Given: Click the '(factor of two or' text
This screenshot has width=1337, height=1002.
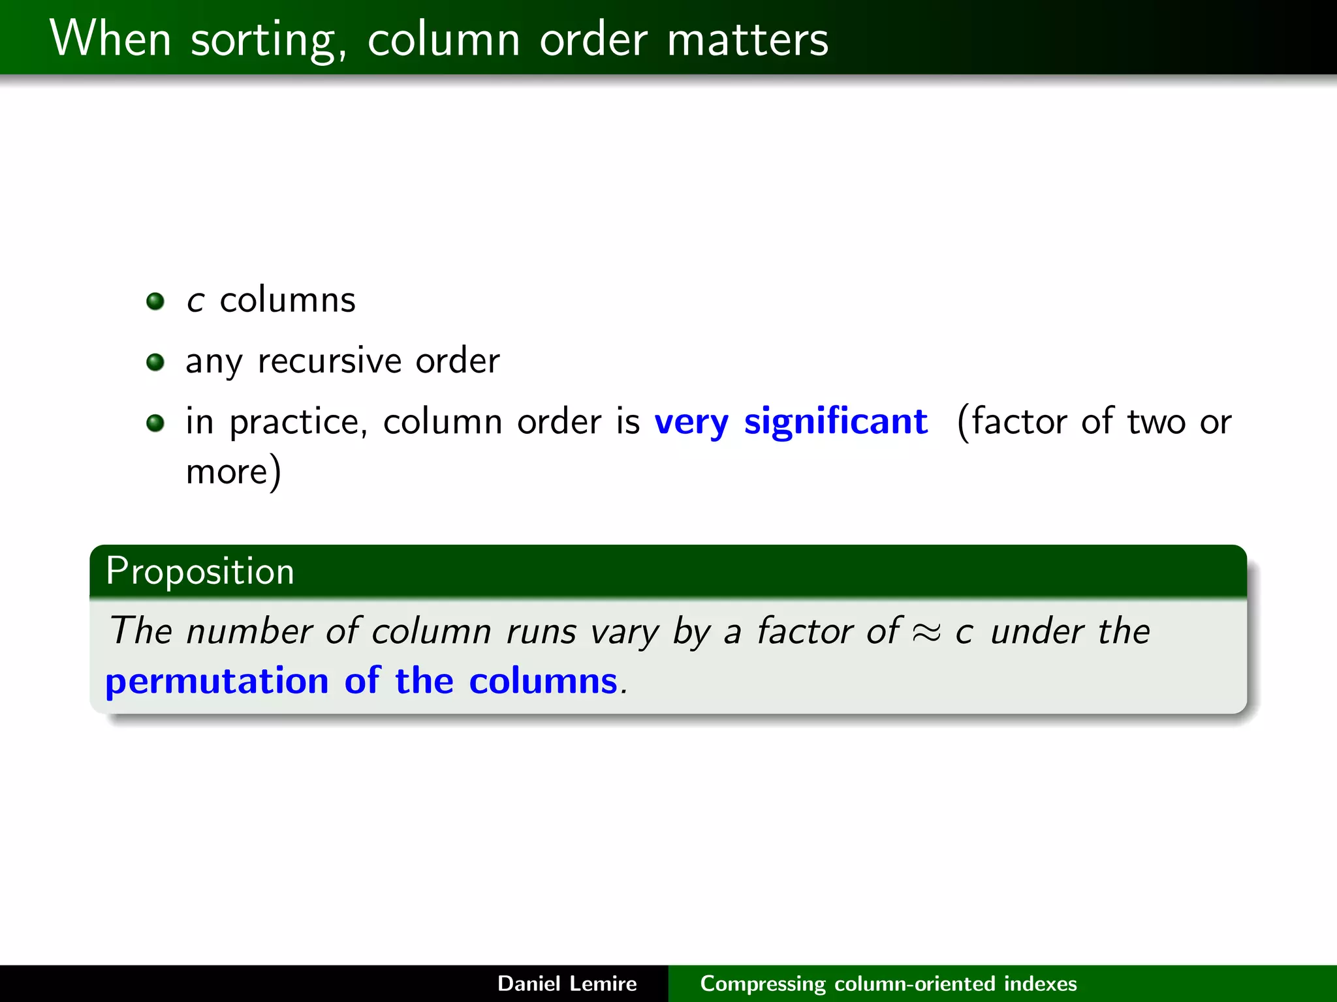Looking at the screenshot, I should click(1094, 421).
